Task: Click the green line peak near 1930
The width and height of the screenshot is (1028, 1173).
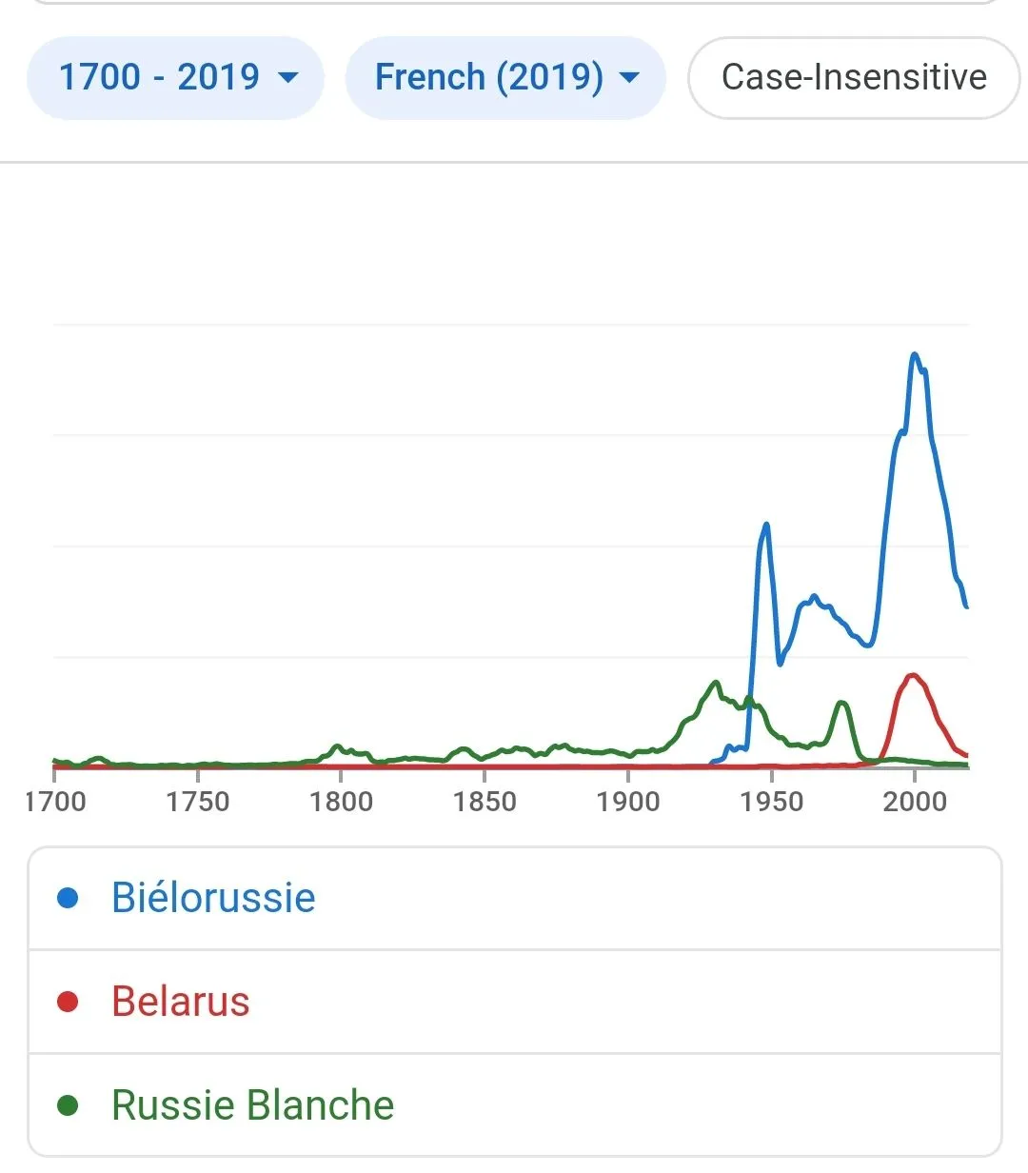Action: [715, 682]
